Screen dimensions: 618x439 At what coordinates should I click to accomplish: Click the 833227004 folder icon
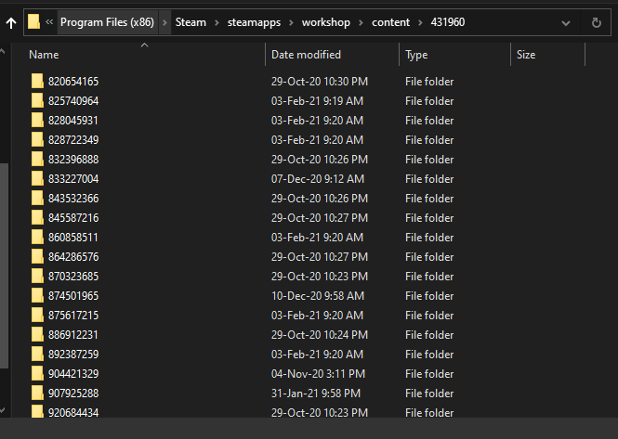point(36,179)
